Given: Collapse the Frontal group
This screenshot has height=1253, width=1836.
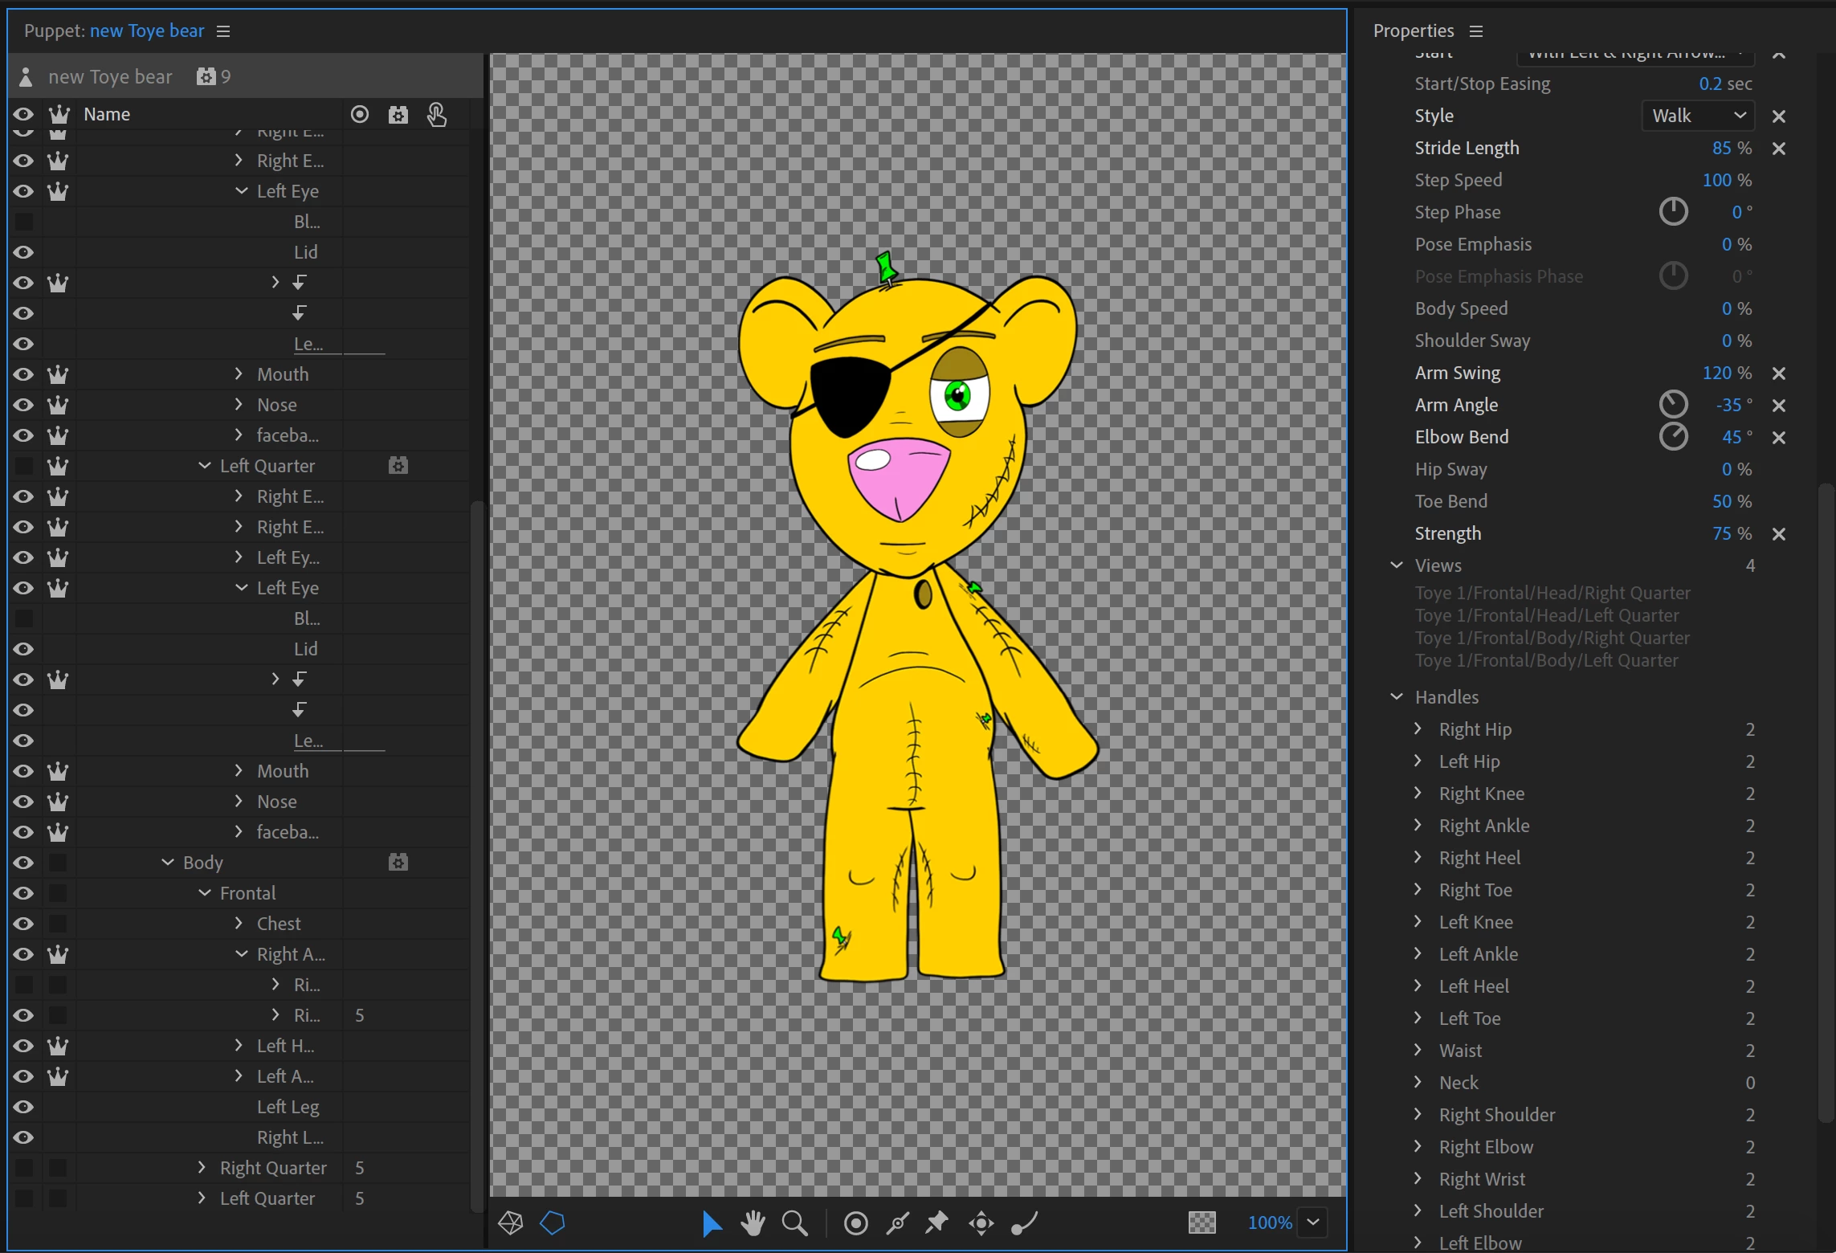Looking at the screenshot, I should 205,893.
